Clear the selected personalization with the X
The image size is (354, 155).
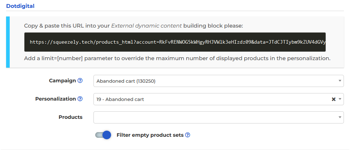(x=334, y=99)
